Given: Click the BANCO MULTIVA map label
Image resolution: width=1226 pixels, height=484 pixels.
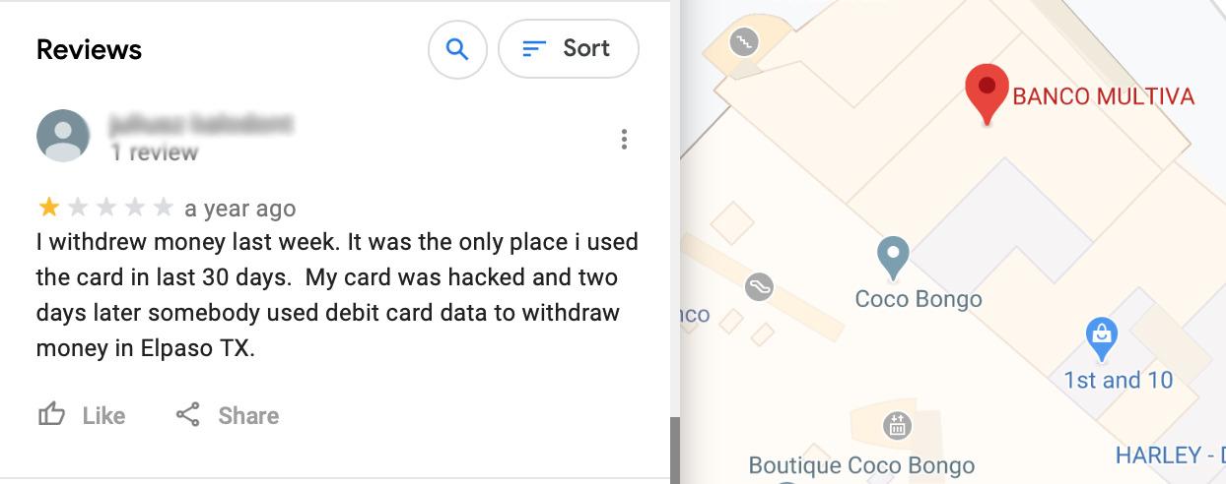Looking at the screenshot, I should point(1103,96).
